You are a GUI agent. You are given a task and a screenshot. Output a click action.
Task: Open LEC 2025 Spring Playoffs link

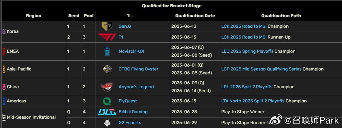click(247, 51)
